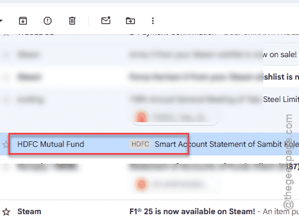Open the Move to folder icon
The height and width of the screenshot is (222, 299).
pyautogui.click(x=130, y=21)
